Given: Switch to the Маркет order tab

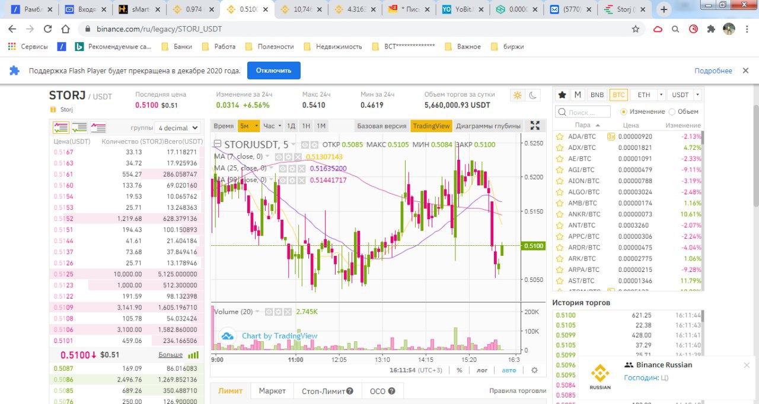Looking at the screenshot, I should pyautogui.click(x=272, y=391).
